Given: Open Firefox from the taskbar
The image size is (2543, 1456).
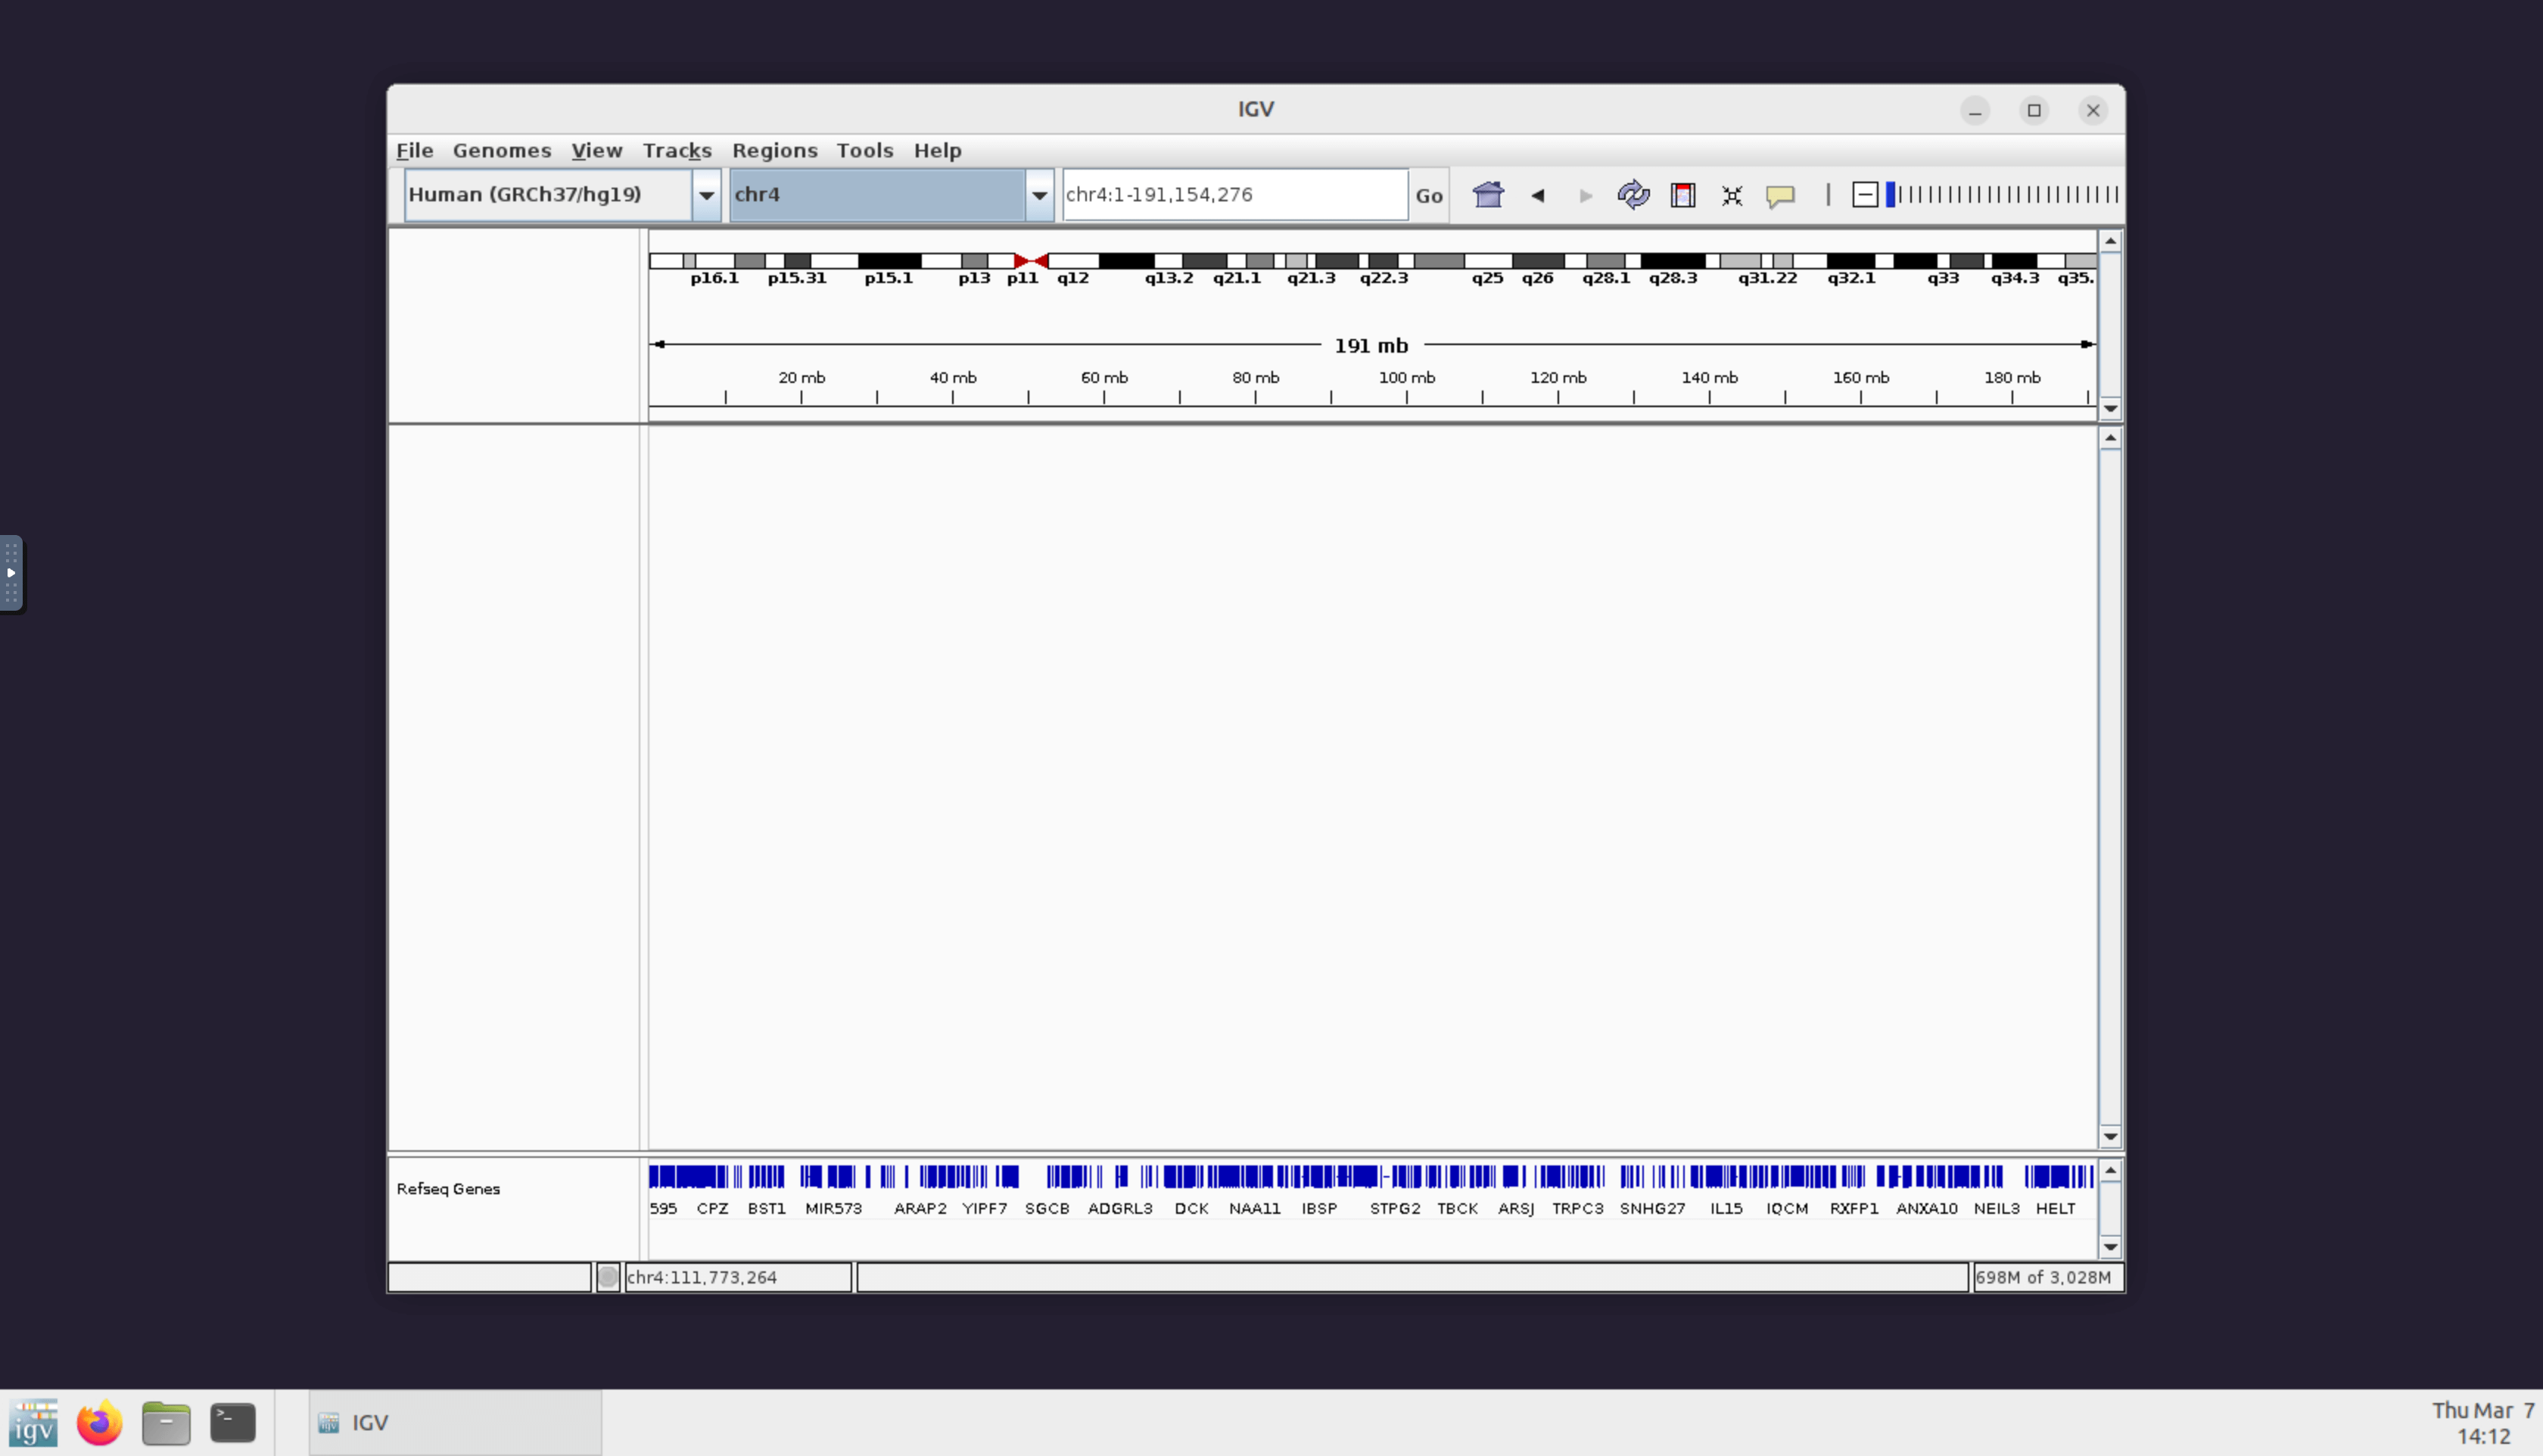Looking at the screenshot, I should click(99, 1422).
